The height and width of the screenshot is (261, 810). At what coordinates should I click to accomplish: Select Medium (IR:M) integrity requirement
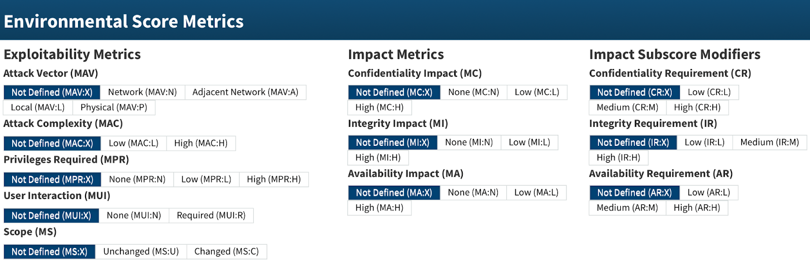click(769, 143)
